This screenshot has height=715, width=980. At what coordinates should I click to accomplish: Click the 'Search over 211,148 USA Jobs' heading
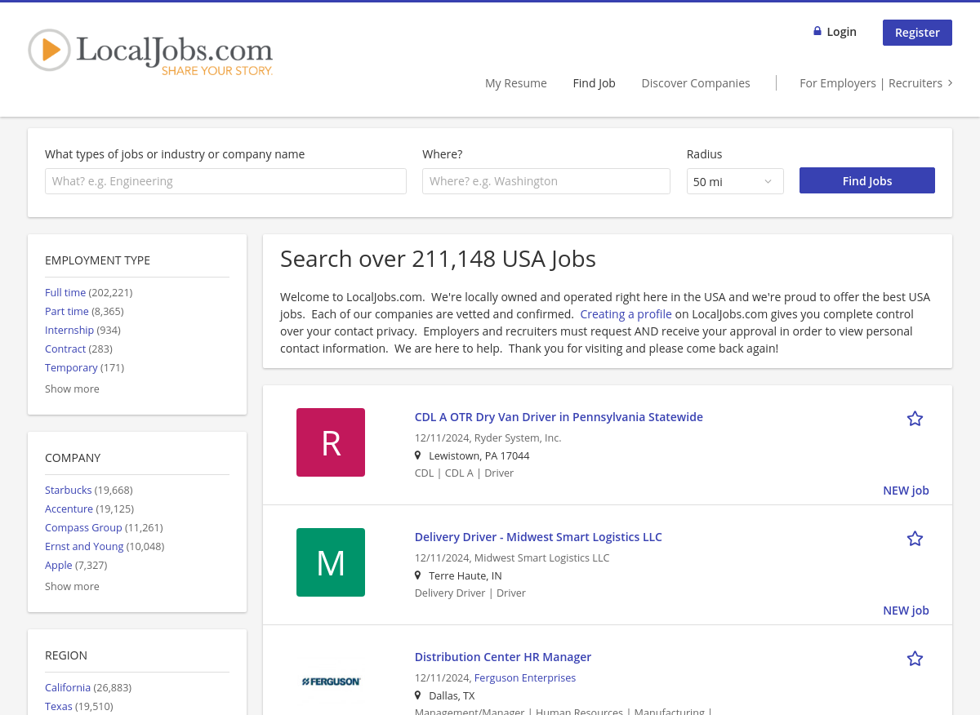[x=438, y=259]
